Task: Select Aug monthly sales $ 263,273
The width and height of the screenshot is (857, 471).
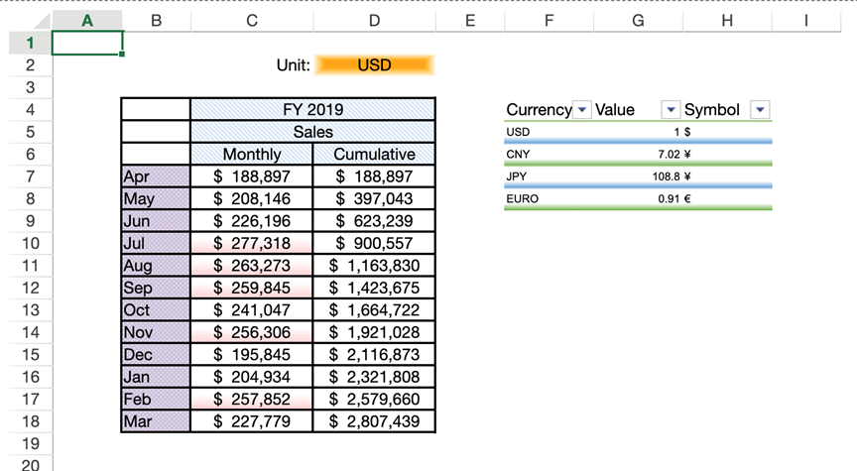Action: [251, 266]
